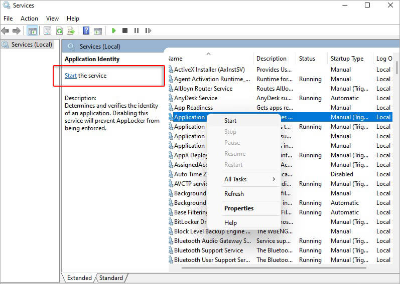400x284 pixels.
Task: Click gear icon beside Bluetooth Audio Gateway
Action: (x=171, y=241)
